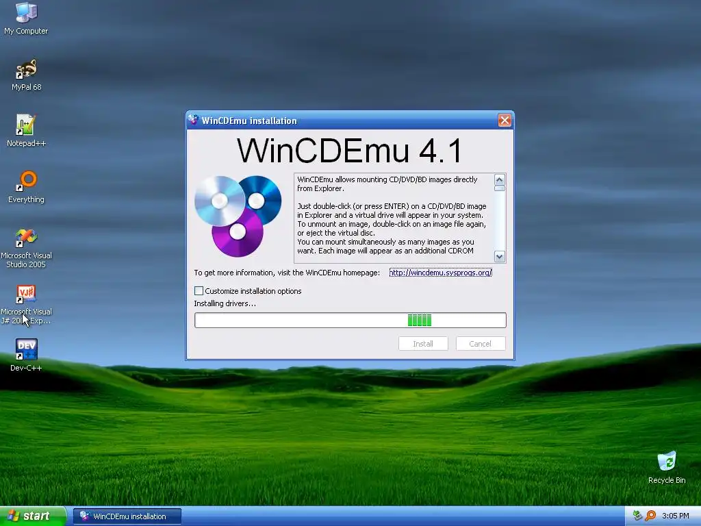The height and width of the screenshot is (526, 701).
Task: Click the WinCDEmu 4.1 heading text
Action: (x=350, y=151)
